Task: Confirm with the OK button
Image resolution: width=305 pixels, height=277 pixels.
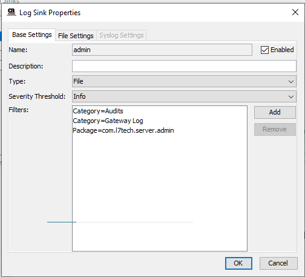Action: coord(238,263)
